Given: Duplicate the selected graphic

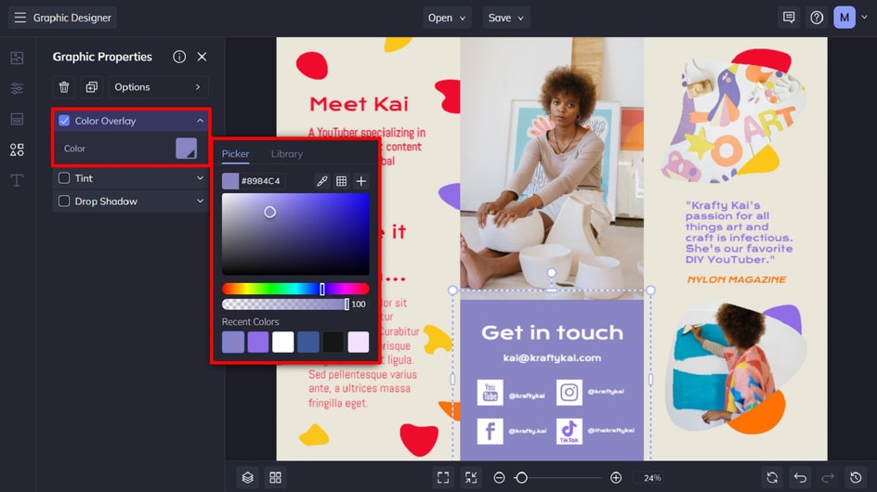Looking at the screenshot, I should coord(91,87).
